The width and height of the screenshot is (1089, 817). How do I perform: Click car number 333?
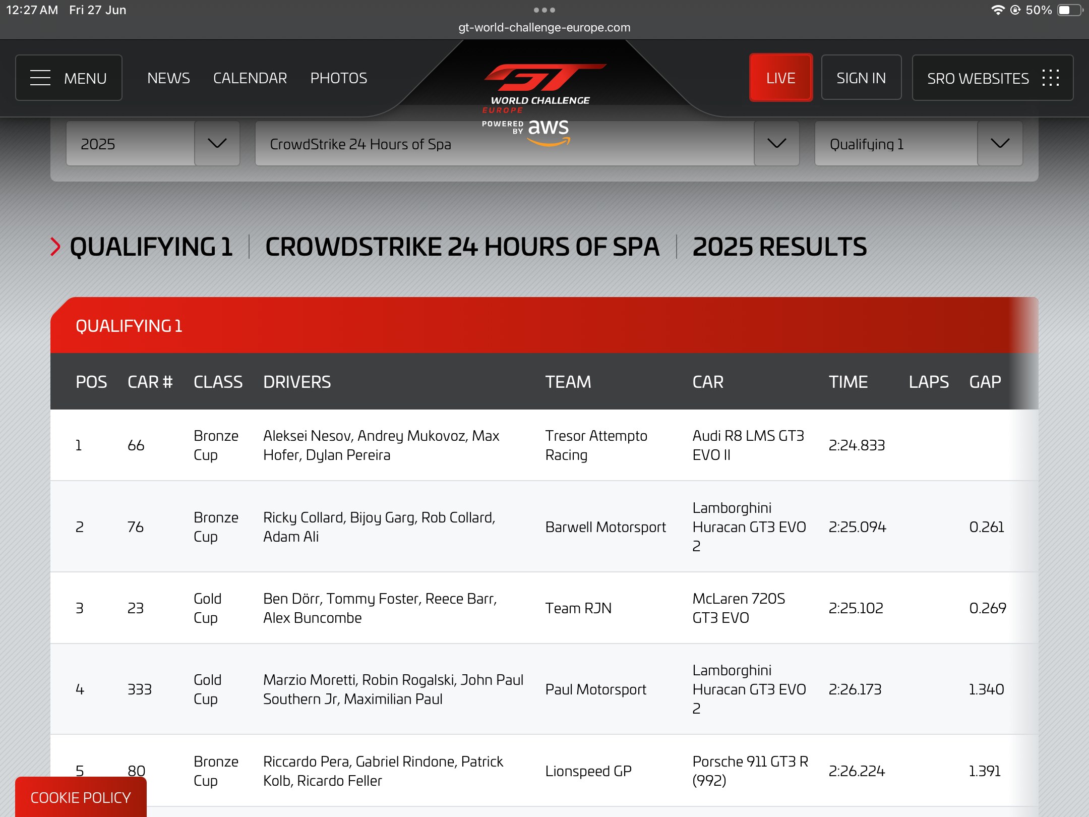140,689
